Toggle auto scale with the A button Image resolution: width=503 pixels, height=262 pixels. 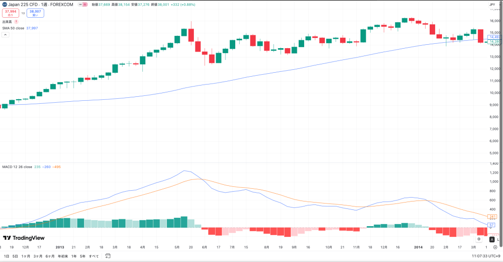pos(492,239)
